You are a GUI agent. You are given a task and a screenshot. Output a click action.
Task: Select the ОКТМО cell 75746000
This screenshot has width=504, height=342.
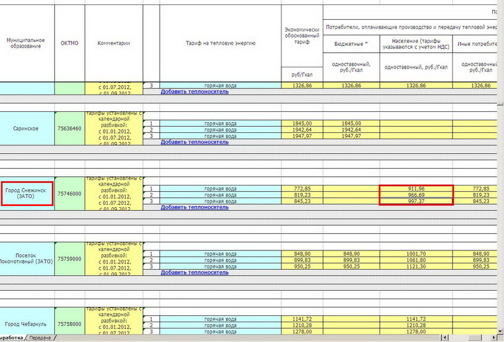pyautogui.click(x=69, y=194)
